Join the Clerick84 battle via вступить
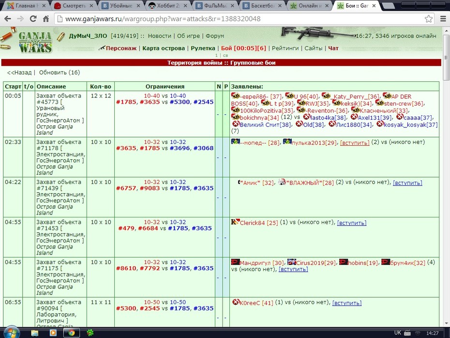Screen dimensions: 450x338 click(x=352, y=223)
